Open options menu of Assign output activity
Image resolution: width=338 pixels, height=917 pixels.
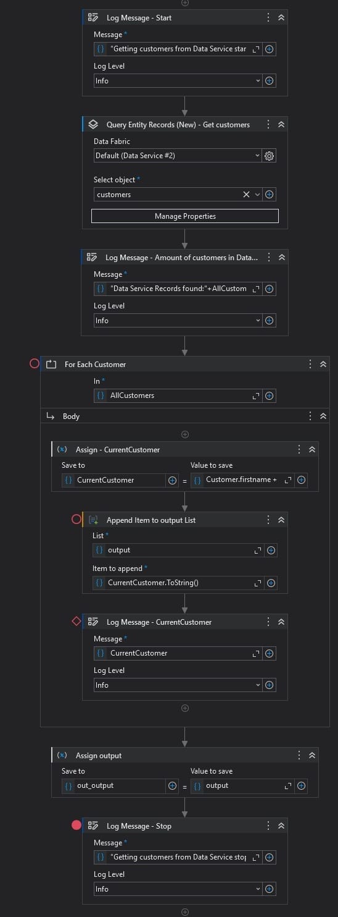click(299, 755)
